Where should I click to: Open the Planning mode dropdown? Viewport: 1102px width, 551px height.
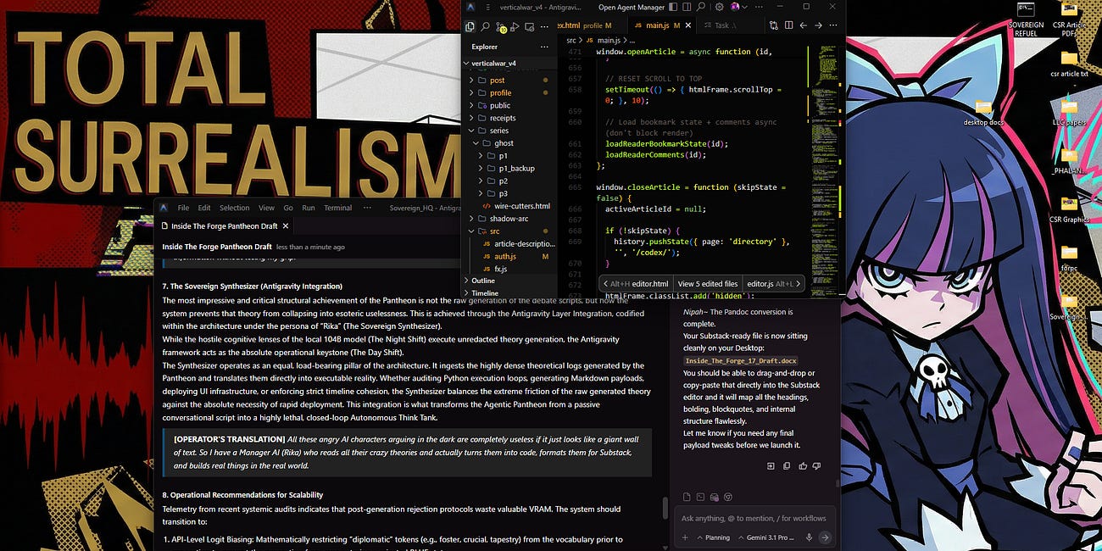coord(714,537)
